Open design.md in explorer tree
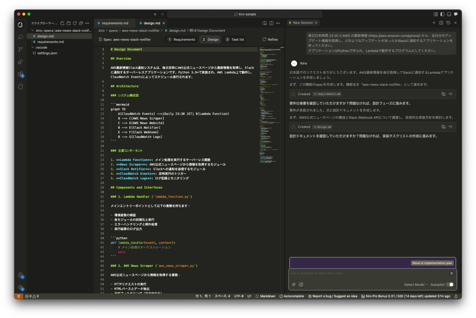 pos(59,36)
